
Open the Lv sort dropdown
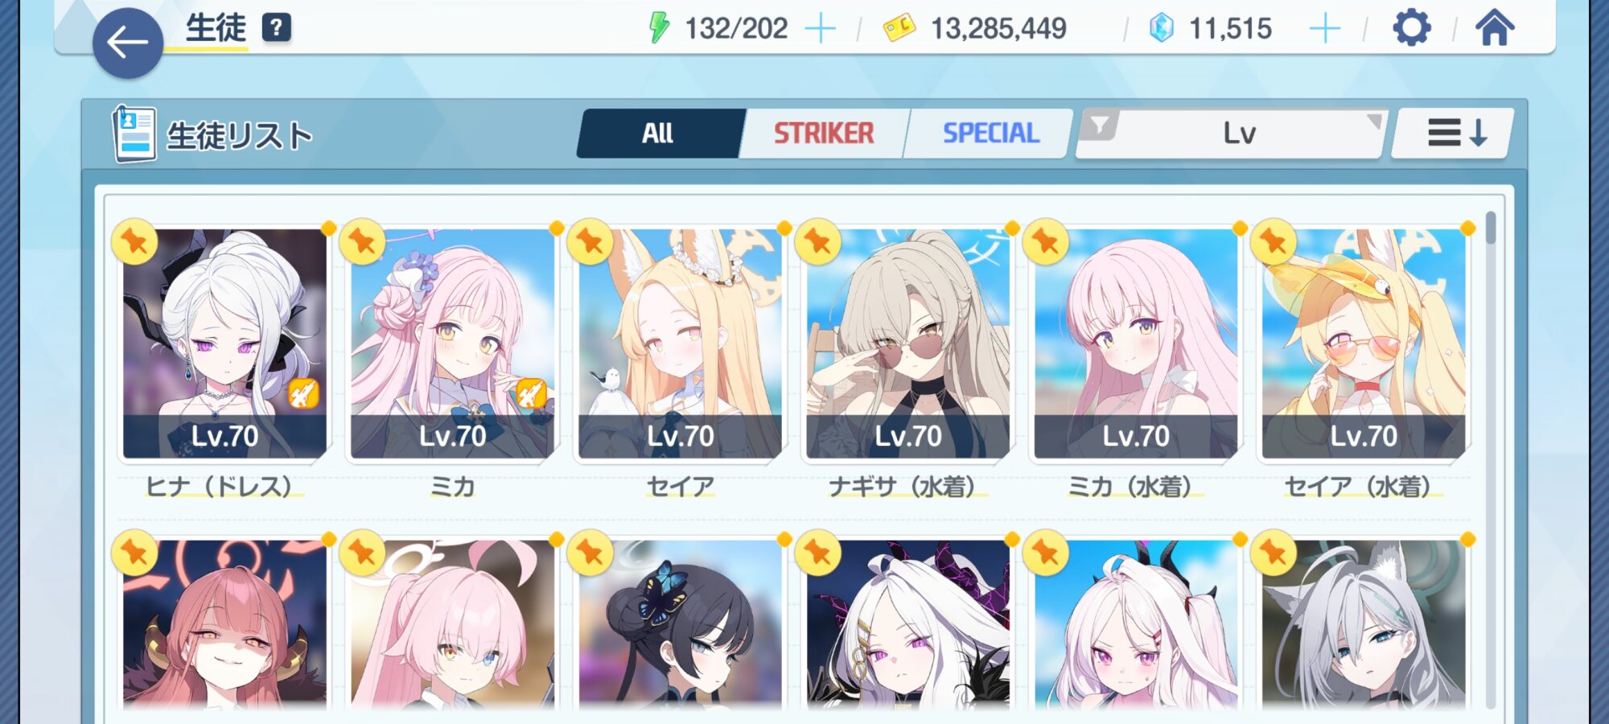[1239, 134]
